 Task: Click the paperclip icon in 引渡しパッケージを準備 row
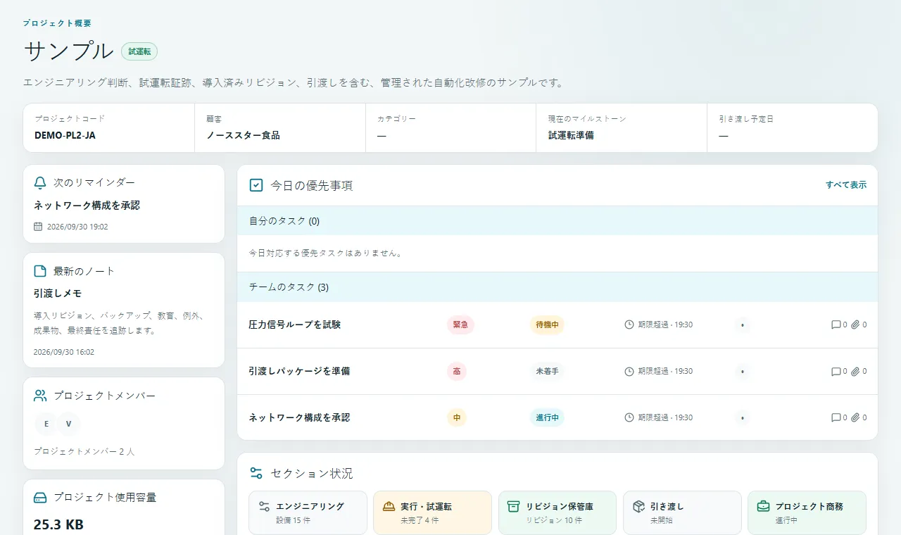(855, 371)
